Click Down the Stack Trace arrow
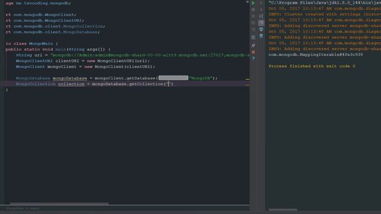 261,10
